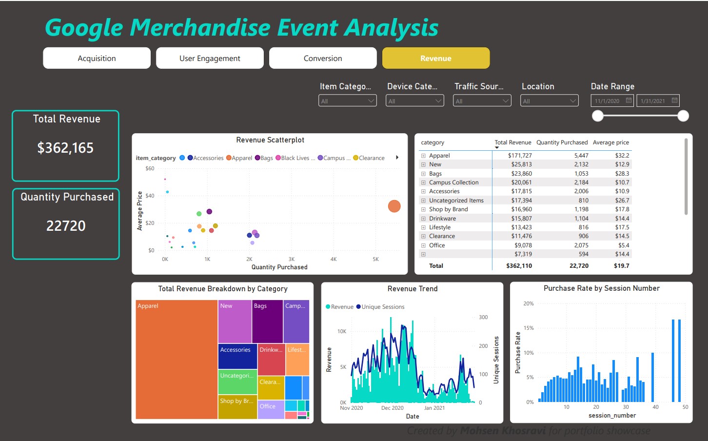Expand the Apparel row in the table

(423, 156)
